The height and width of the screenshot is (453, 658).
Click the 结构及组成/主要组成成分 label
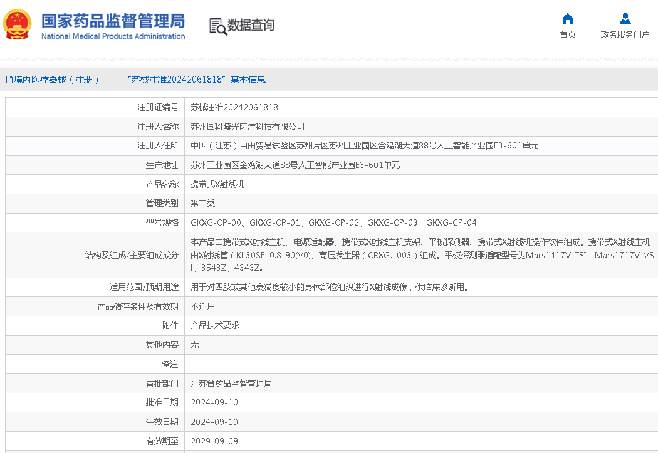click(132, 255)
